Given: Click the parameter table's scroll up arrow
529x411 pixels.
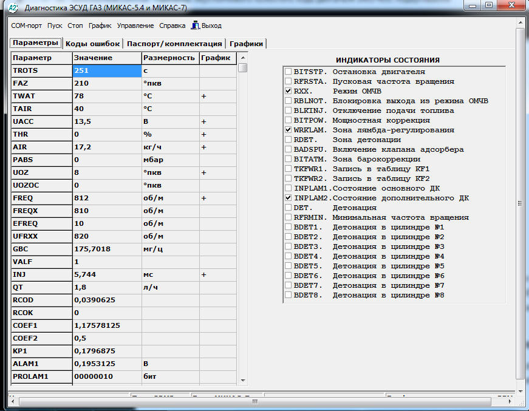Looking at the screenshot, I should point(243,58).
